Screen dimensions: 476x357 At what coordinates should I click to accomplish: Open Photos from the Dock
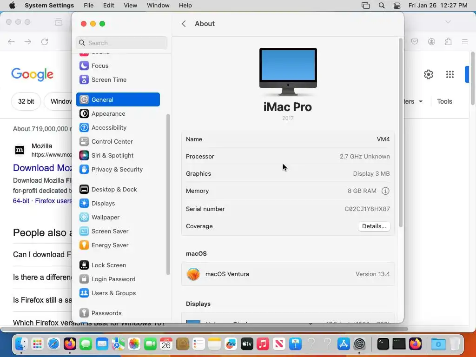tap(134, 344)
